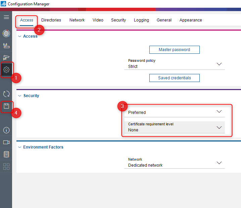Open the dropdown showing Preferred
241x208 pixels.
pos(174,112)
